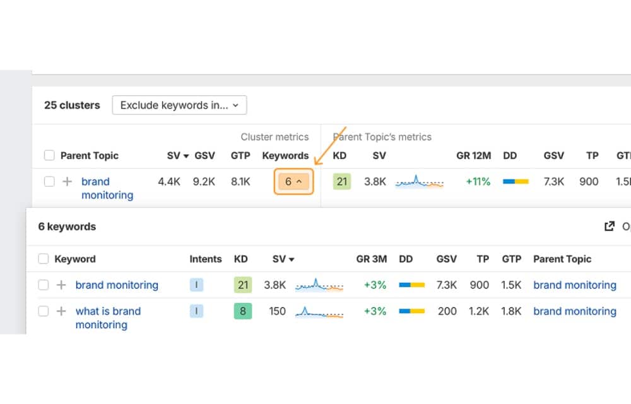Click DD bar in brand monitoring keyword row
Image resolution: width=631 pixels, height=404 pixels.
coord(411,285)
